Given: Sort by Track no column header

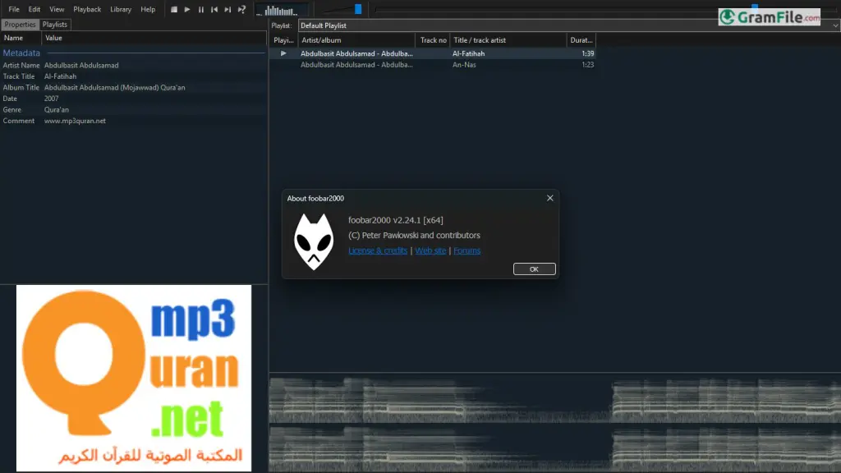Looking at the screenshot, I should coord(434,40).
